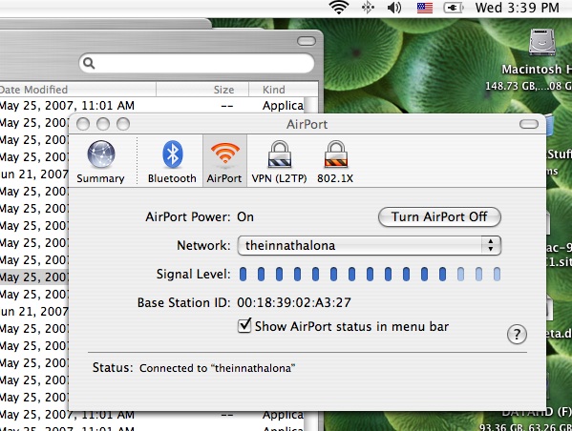Click the 'May 25, 2007, 11:01 AM' top row

[x=152, y=106]
